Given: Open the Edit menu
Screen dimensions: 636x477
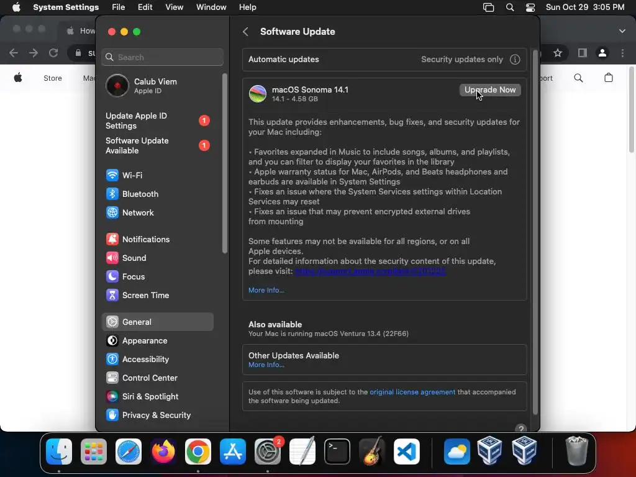Looking at the screenshot, I should pos(145,7).
